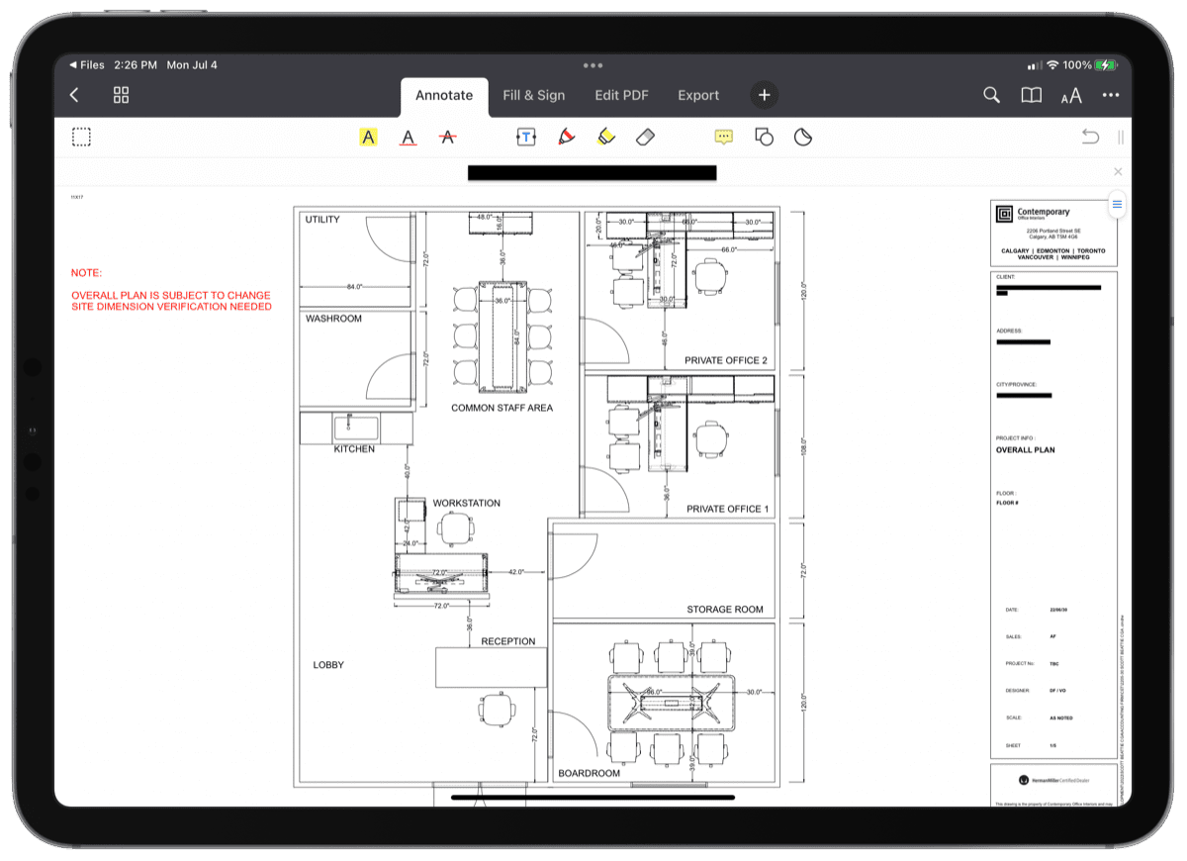The width and height of the screenshot is (1187, 861).
Task: Open the sticky note comment tool
Action: (x=723, y=137)
